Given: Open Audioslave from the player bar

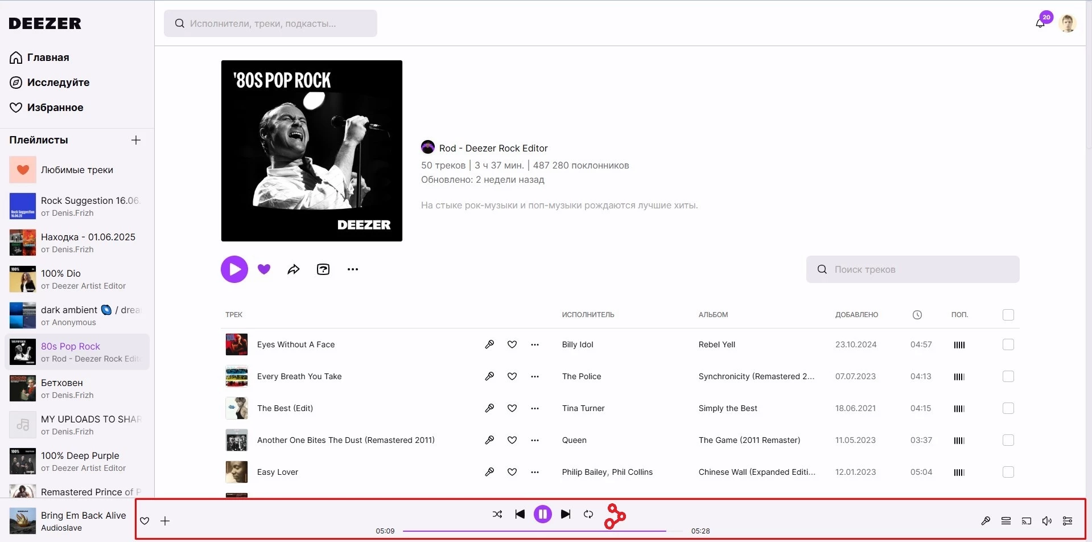Looking at the screenshot, I should pos(61,528).
